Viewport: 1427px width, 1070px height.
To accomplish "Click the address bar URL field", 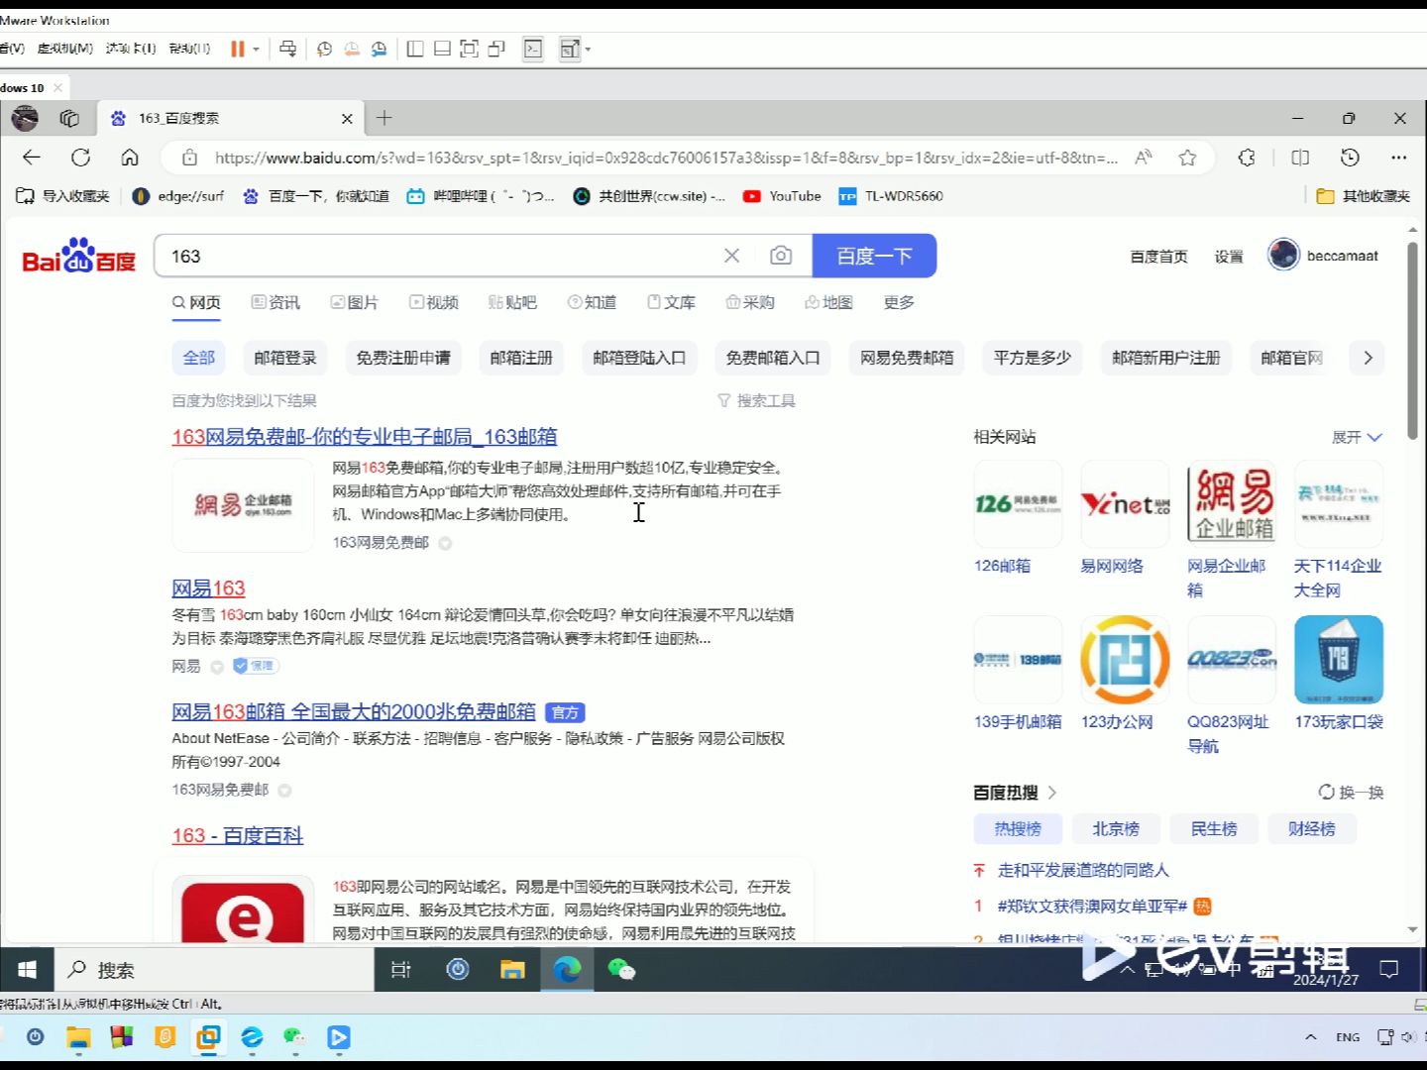I will coord(666,158).
